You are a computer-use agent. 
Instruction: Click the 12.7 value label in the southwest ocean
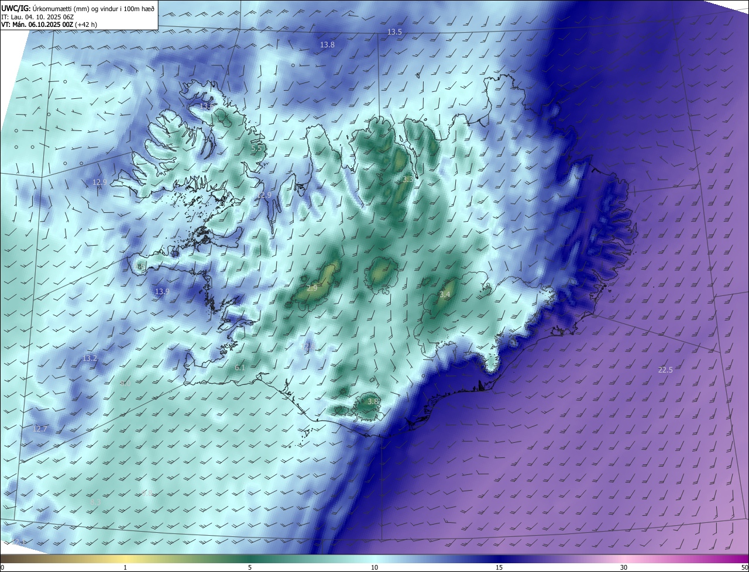click(39, 429)
